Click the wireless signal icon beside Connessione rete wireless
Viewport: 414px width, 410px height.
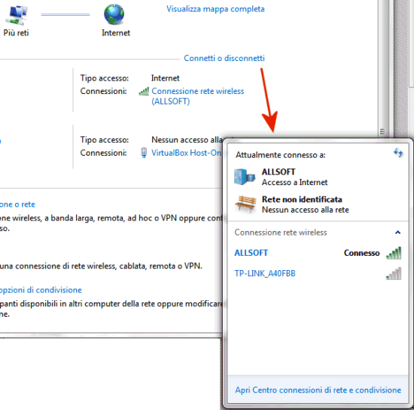pos(144,91)
